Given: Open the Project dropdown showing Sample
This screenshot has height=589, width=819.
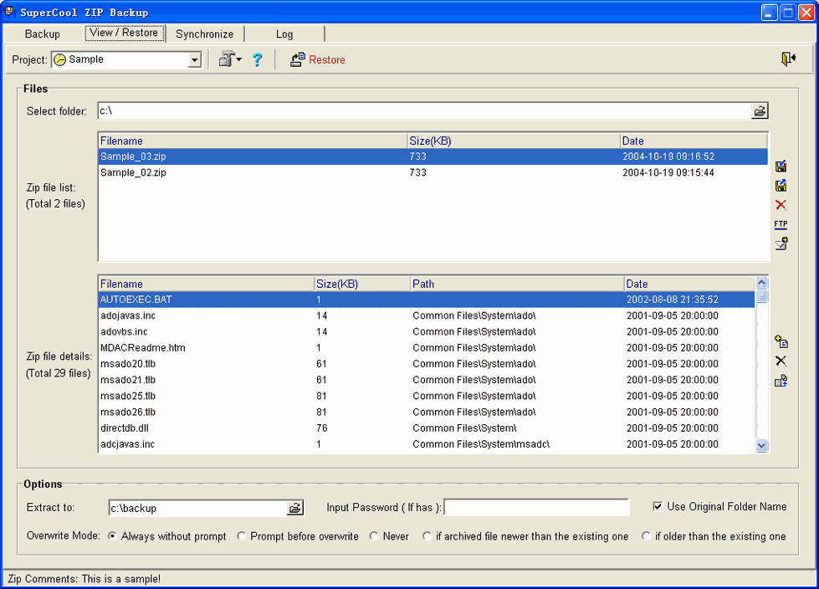Looking at the screenshot, I should 195,60.
